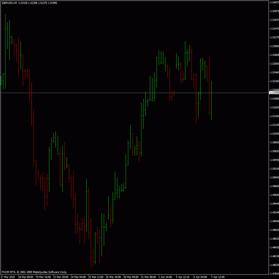The height and width of the screenshot is (279, 279).
Task: Click the 31 Mar 08:00 time label
Action: [148, 277]
